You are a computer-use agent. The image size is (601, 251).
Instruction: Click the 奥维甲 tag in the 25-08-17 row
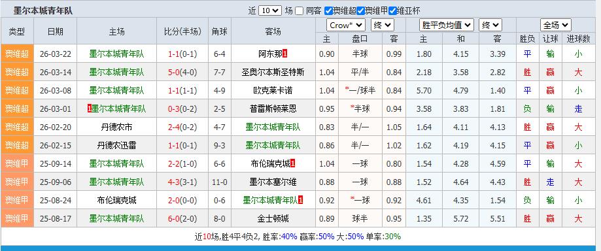tap(17, 219)
